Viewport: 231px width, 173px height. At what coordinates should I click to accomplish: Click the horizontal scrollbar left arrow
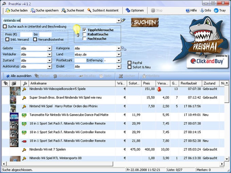click(4, 164)
